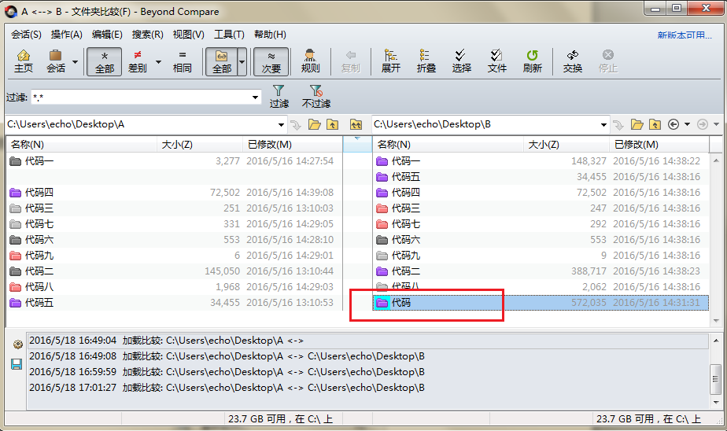Select the 代码二 folder in left pane
Image resolution: width=727 pixels, height=431 pixels.
pyautogui.click(x=175, y=271)
